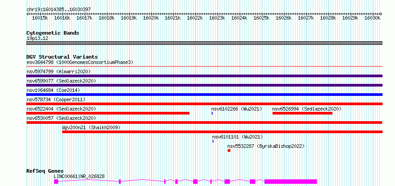Click the 16028k ruler position

tap(328, 18)
